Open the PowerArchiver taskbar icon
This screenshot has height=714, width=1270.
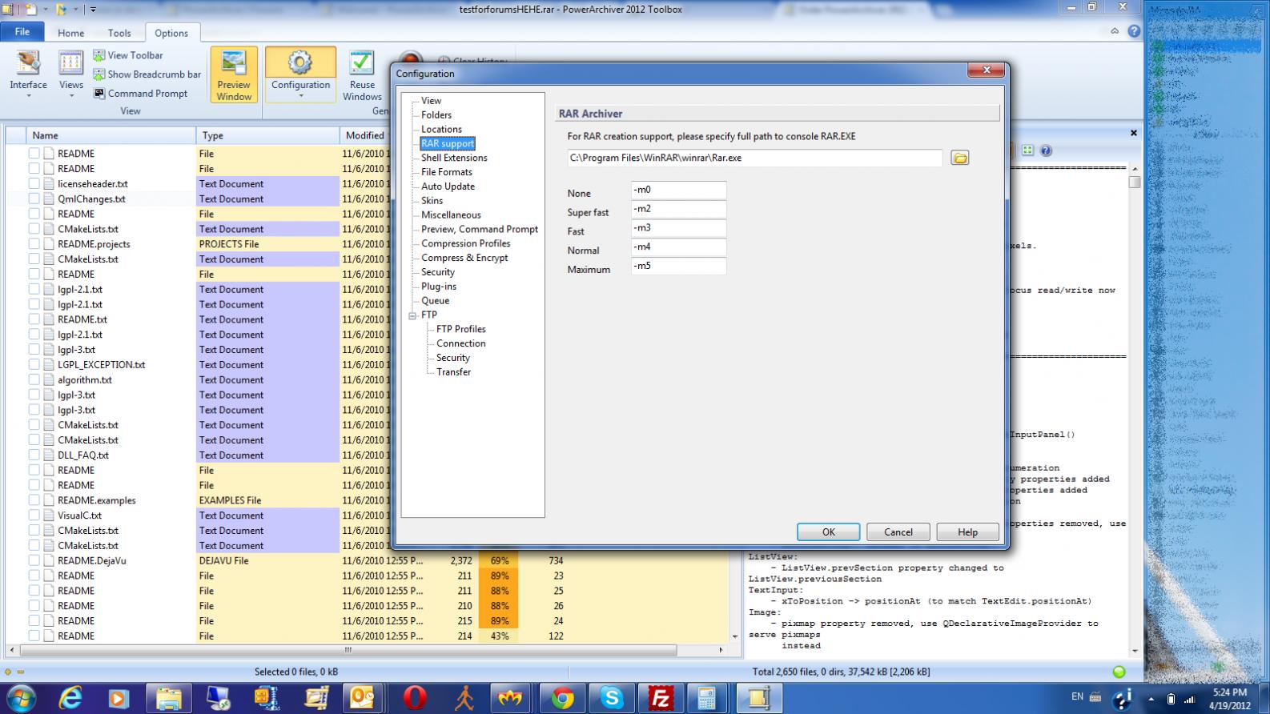[758, 698]
